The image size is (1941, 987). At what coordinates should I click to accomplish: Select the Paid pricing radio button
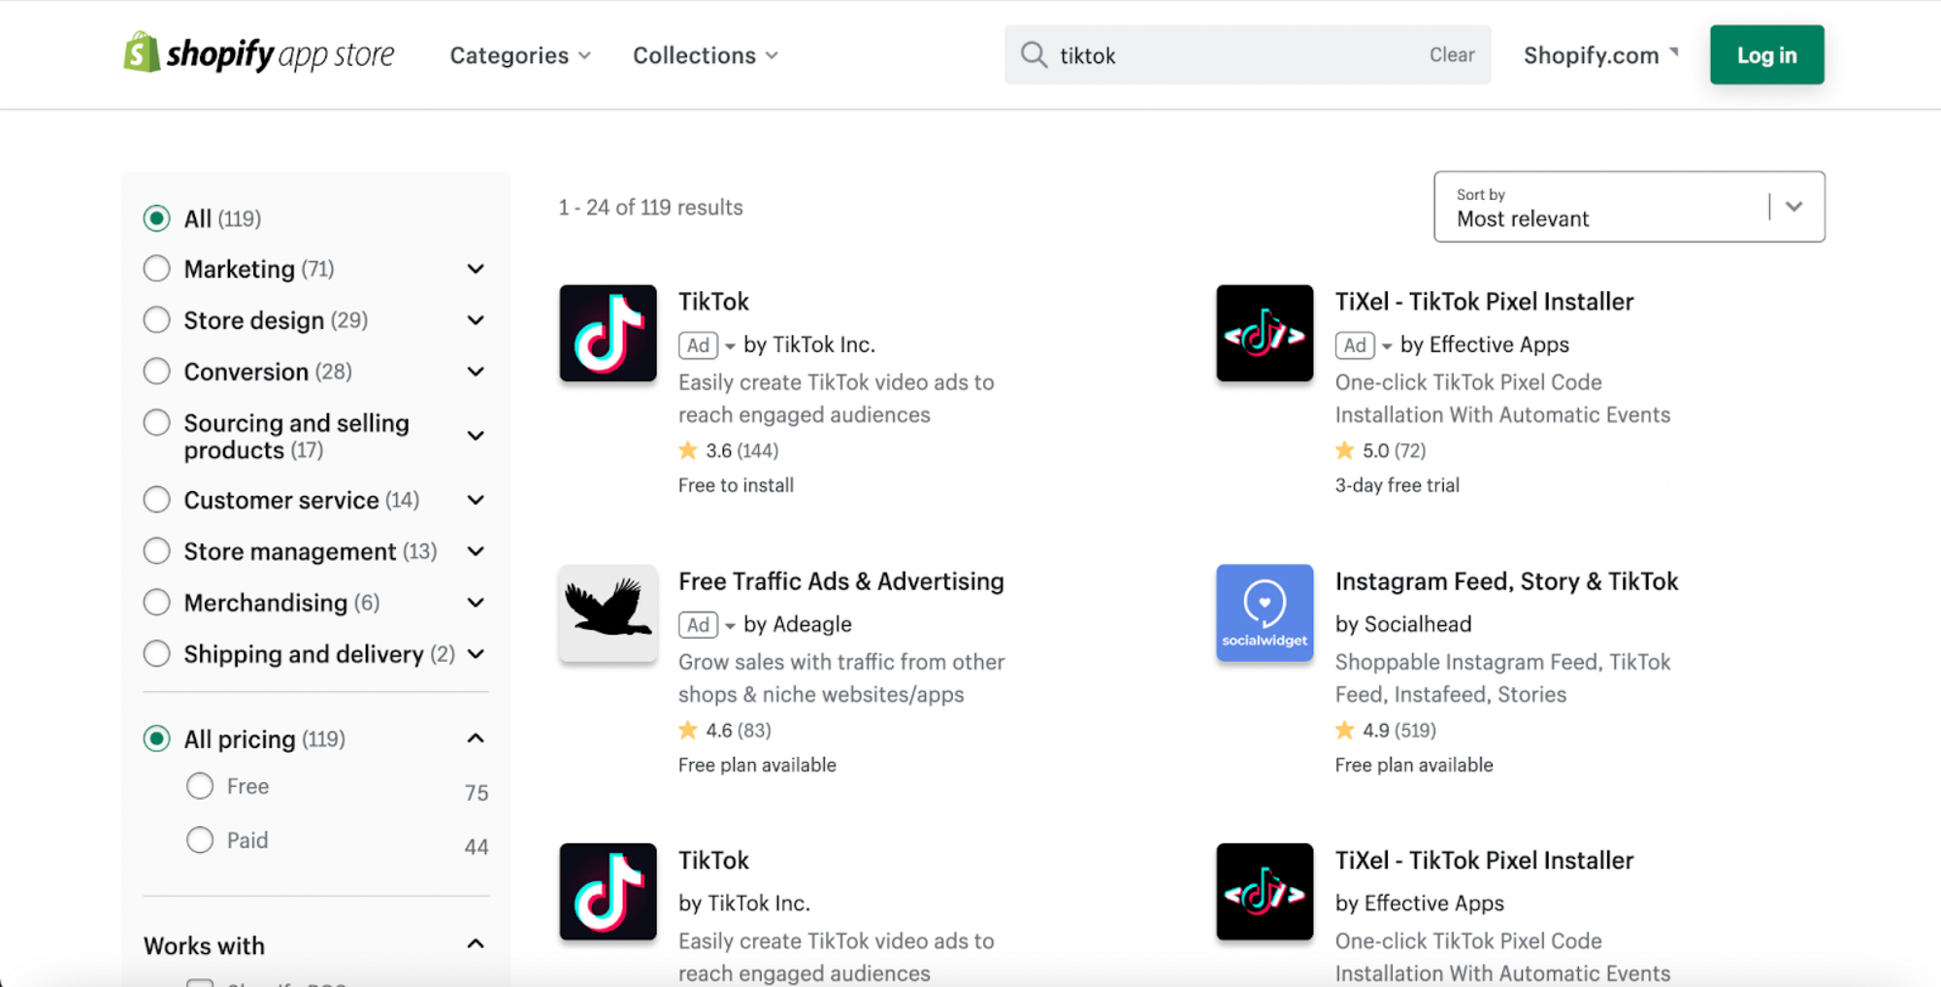coord(200,839)
